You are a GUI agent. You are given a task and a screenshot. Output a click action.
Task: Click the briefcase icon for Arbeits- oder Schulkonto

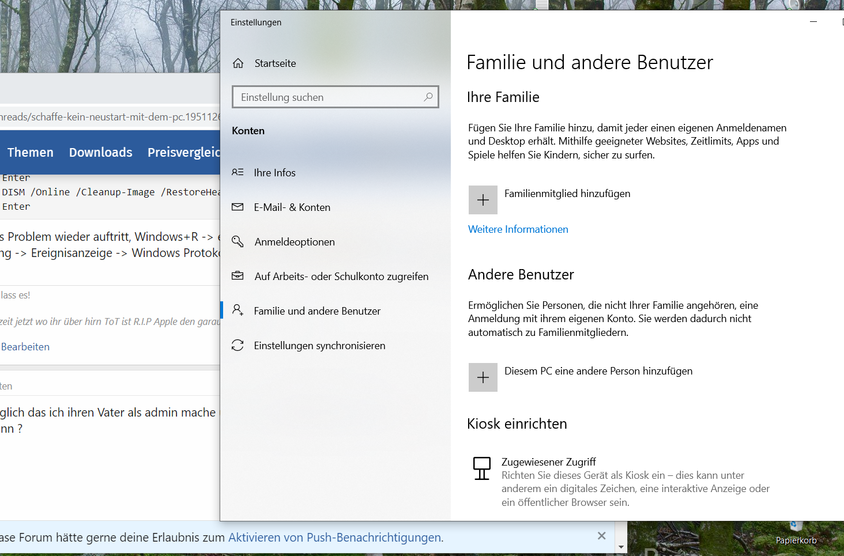[x=238, y=276]
